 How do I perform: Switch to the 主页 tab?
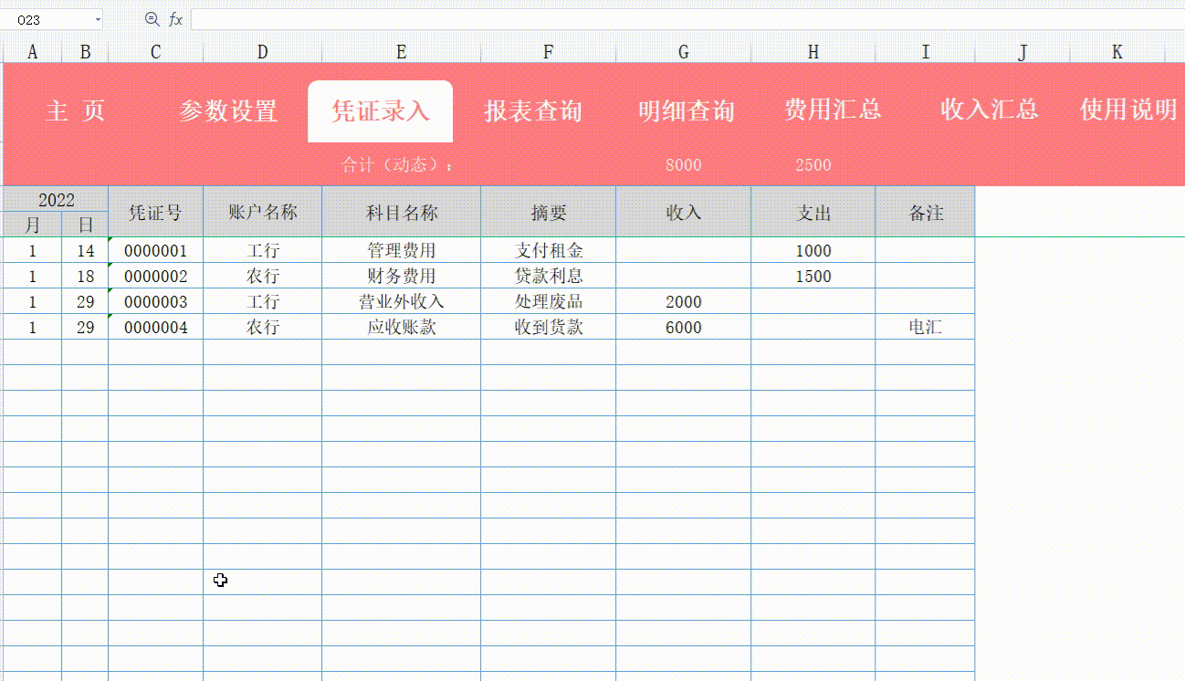click(76, 110)
